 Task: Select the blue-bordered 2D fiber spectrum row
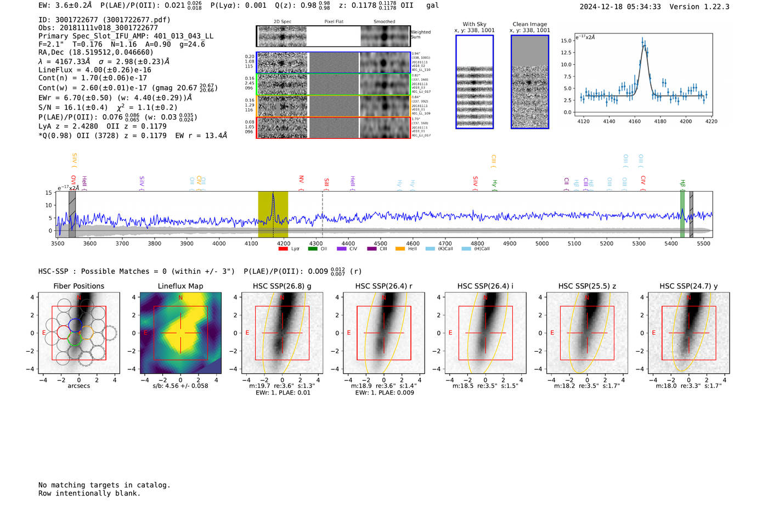(333, 63)
